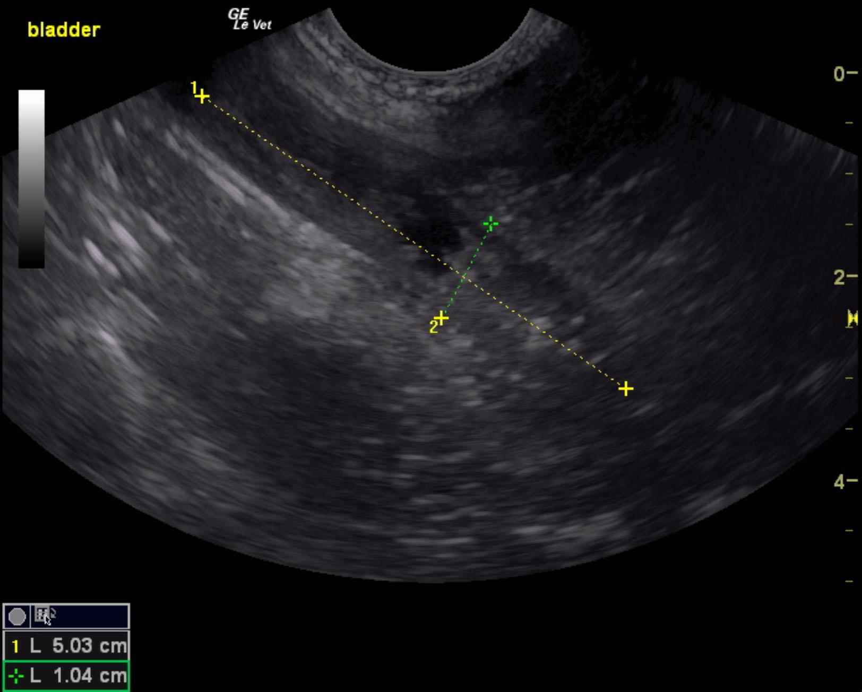Click the gray octagon icon in measurement panel
862x692 pixels.
[x=17, y=617]
